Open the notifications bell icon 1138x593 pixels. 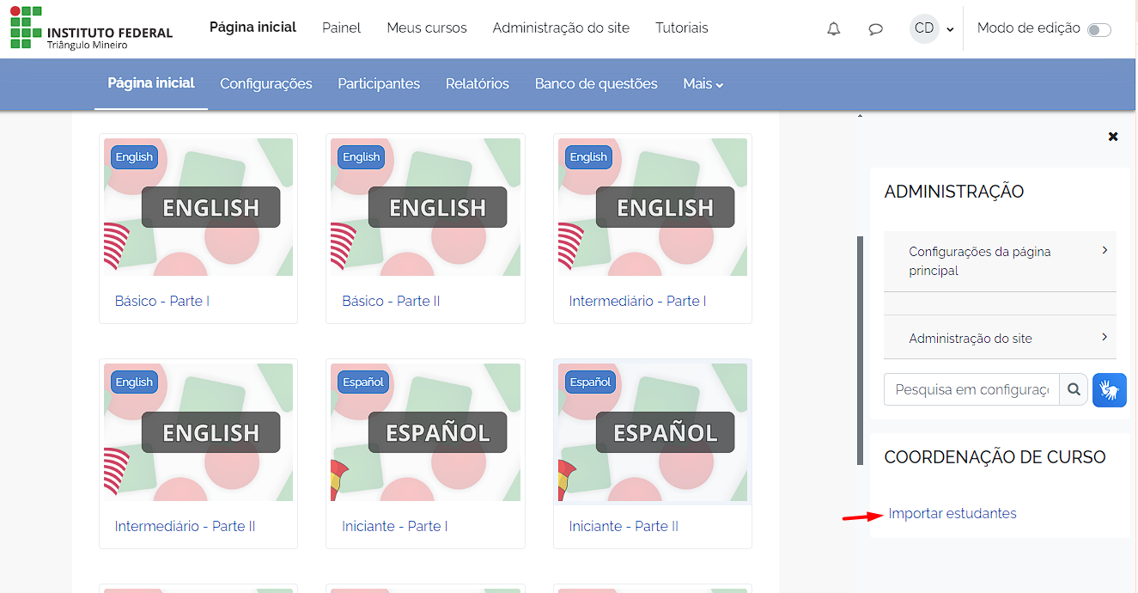pyautogui.click(x=833, y=28)
